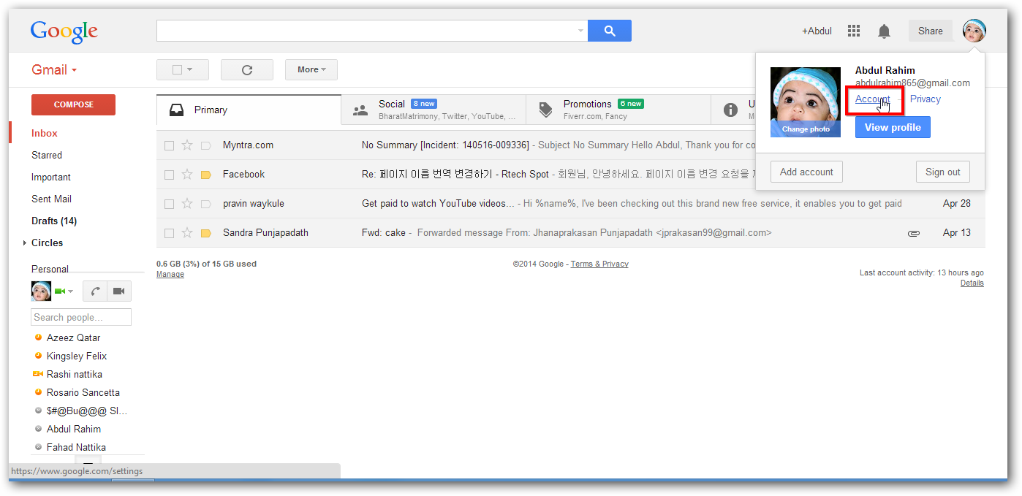Click the storage Manage link below usage meter
Image resolution: width=1022 pixels, height=496 pixels.
pos(170,274)
